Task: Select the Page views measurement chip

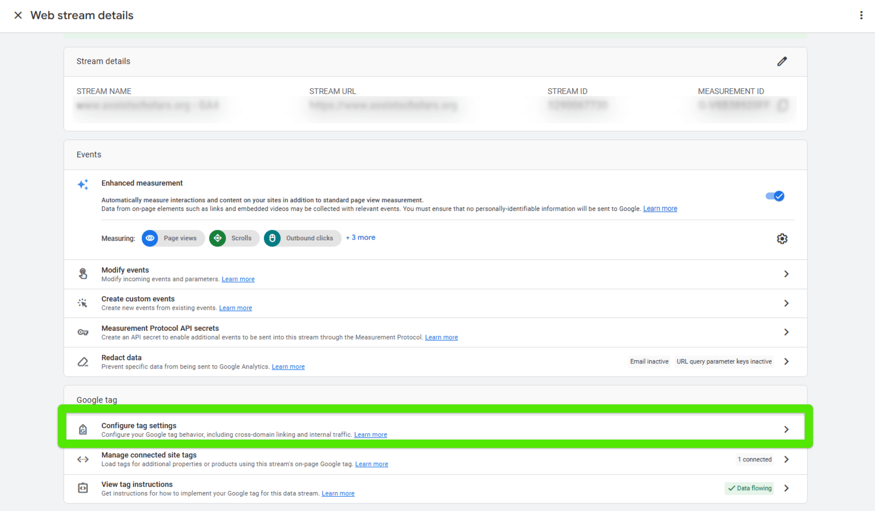Action: click(x=173, y=239)
